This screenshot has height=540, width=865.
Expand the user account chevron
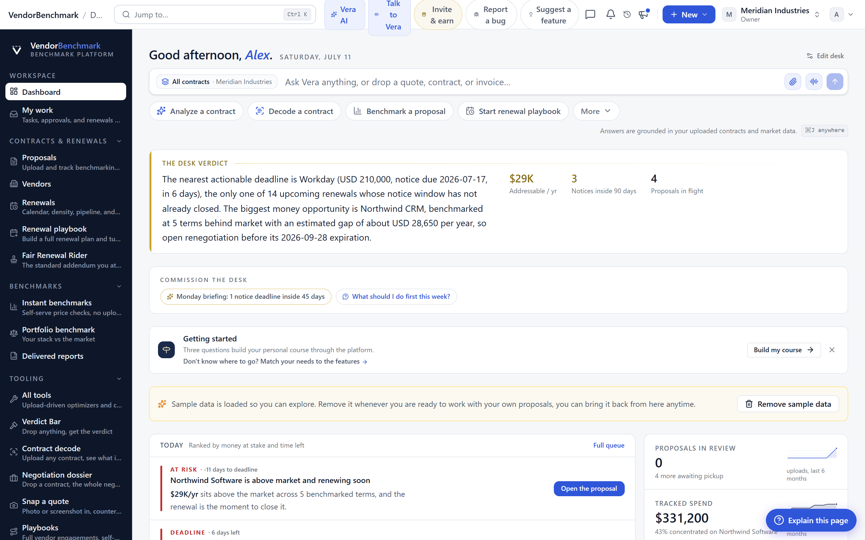pyautogui.click(x=851, y=14)
